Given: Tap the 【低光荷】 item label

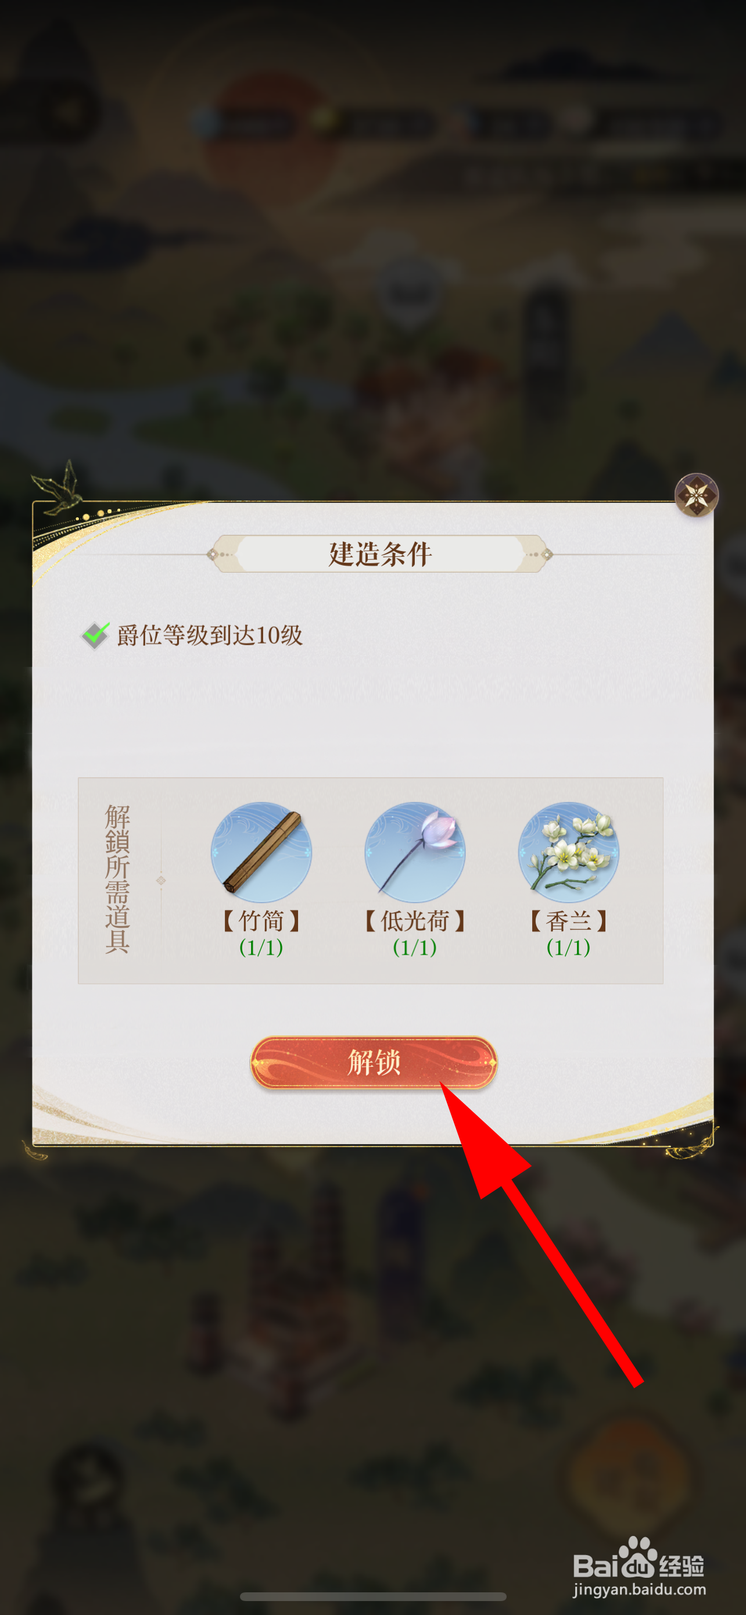Looking at the screenshot, I should click(x=415, y=921).
